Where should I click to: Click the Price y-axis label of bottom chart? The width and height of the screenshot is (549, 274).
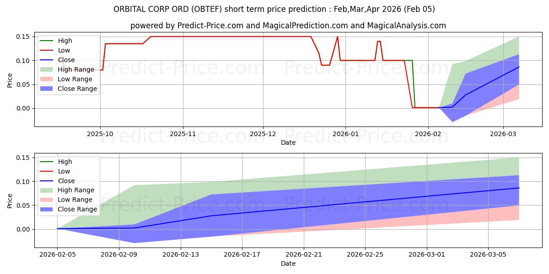[x=10, y=201]
